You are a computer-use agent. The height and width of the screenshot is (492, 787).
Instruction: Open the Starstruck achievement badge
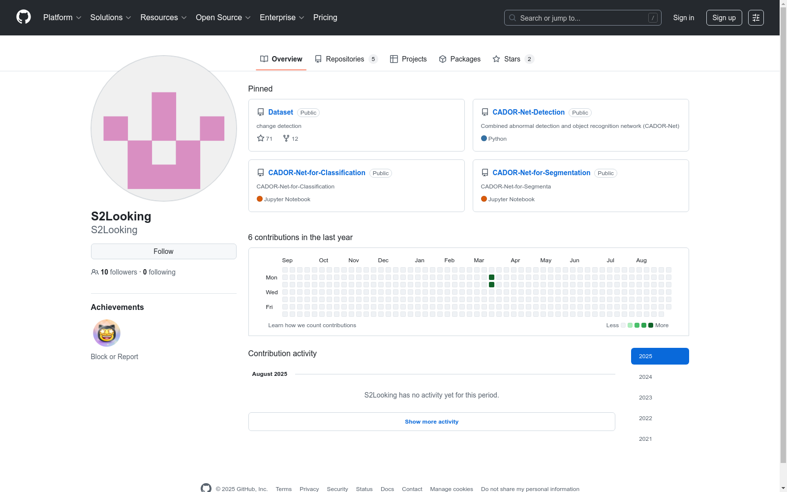coord(107,333)
